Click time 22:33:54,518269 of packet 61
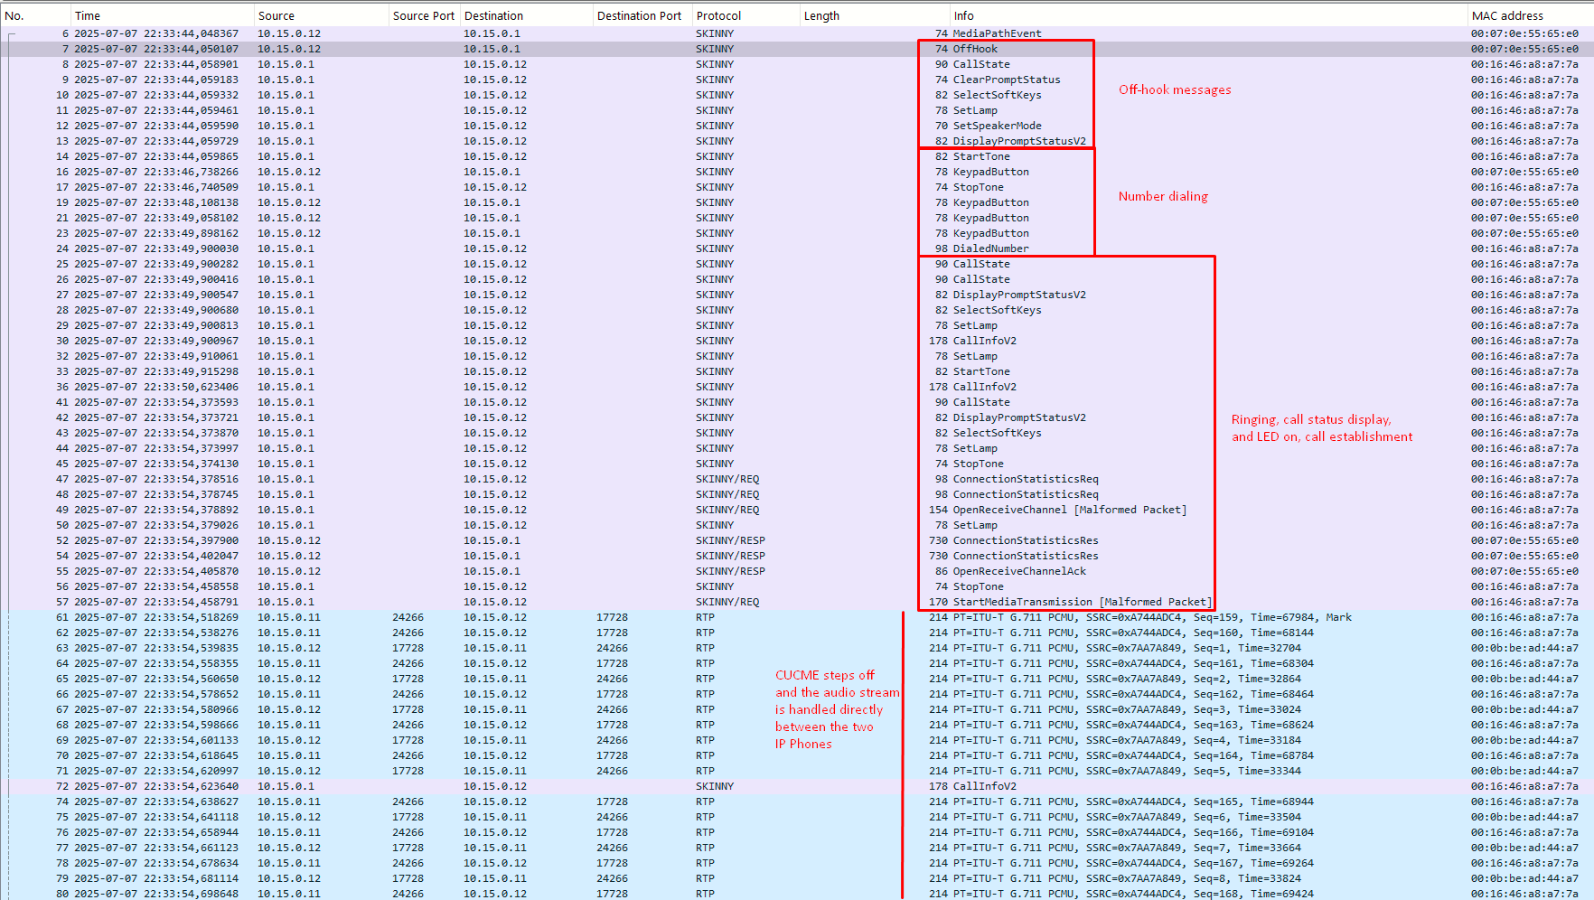 [156, 617]
